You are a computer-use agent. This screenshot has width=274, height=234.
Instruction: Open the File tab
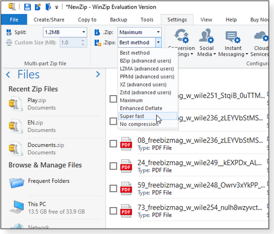pos(14,19)
